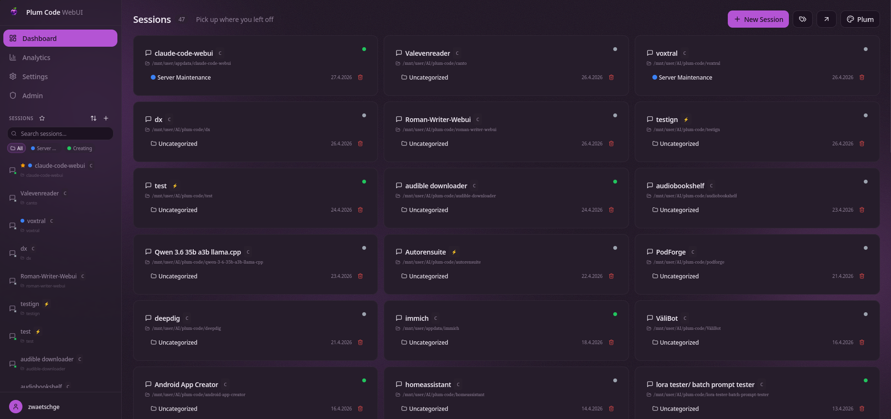891x419 pixels.
Task: Delete the deepdig session via its trash icon
Action: (360, 342)
